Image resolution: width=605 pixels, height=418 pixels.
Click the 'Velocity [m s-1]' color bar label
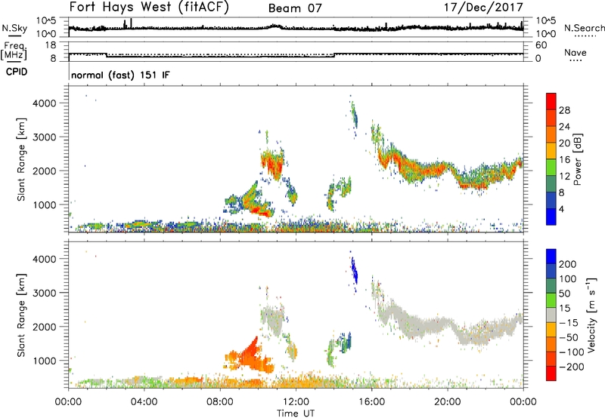[591, 315]
